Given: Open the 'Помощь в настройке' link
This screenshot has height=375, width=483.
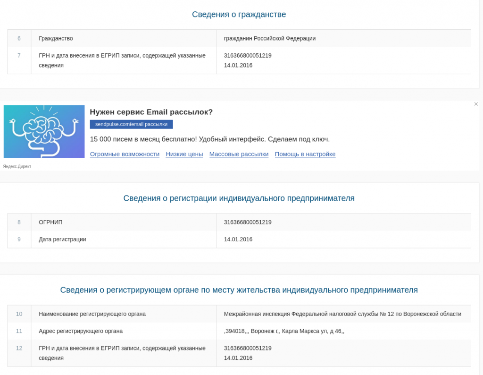Looking at the screenshot, I should pyautogui.click(x=305, y=154).
